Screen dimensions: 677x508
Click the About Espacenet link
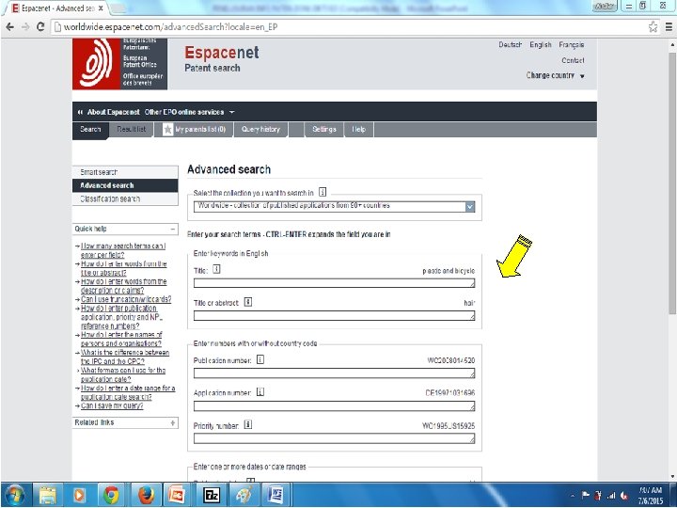click(x=113, y=112)
